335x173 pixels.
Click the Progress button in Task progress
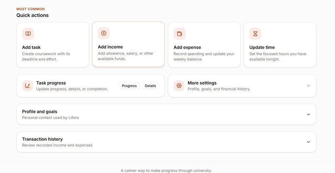pos(129,86)
